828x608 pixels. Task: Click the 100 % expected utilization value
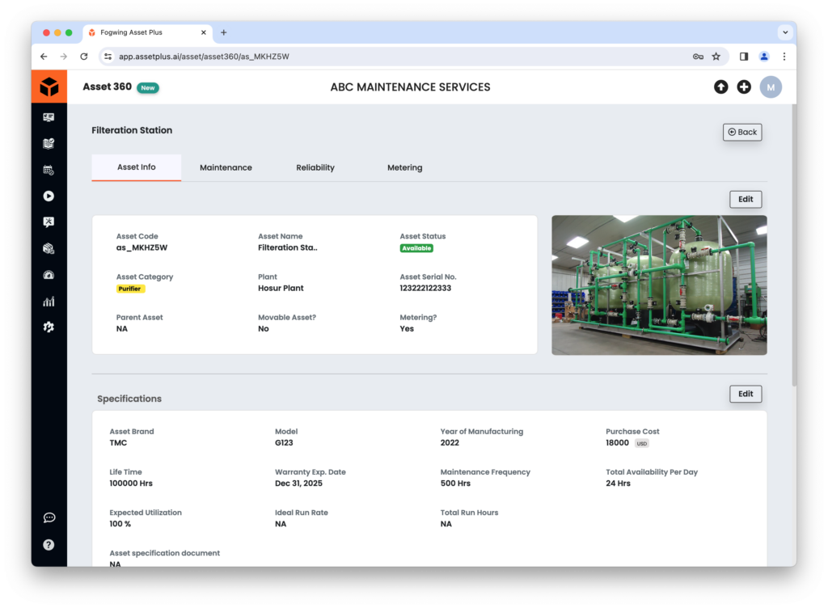(x=120, y=524)
